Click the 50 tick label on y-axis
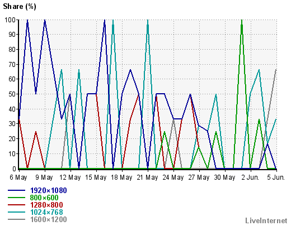 pyautogui.click(x=12, y=94)
